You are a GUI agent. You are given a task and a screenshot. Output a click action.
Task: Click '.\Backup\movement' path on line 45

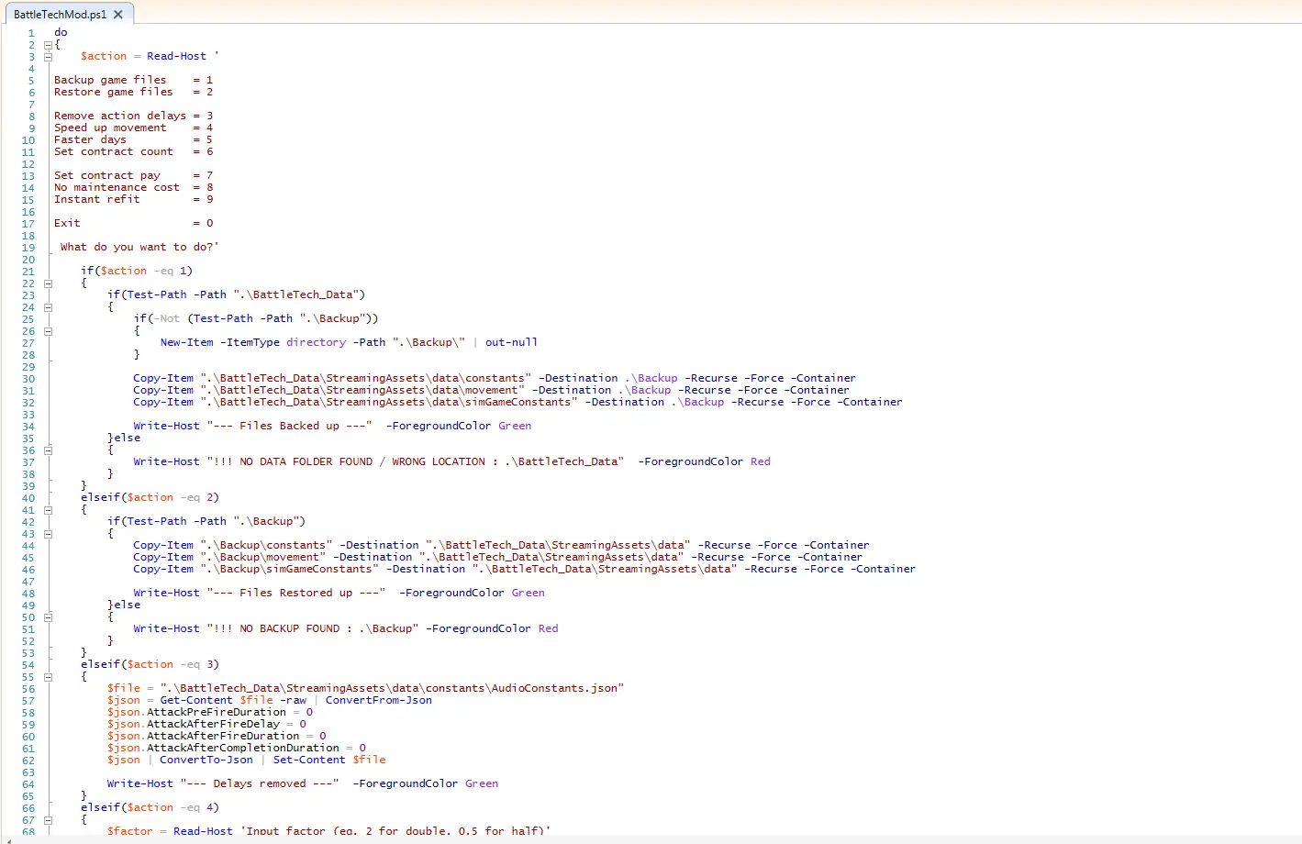click(262, 557)
